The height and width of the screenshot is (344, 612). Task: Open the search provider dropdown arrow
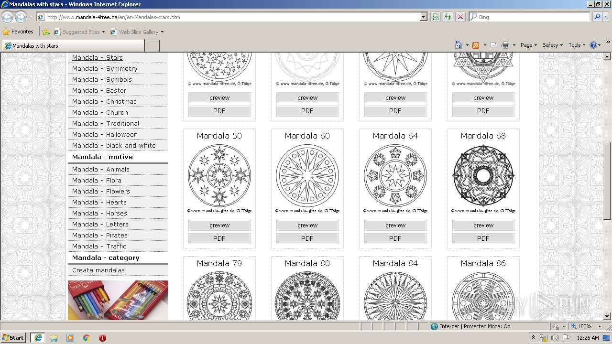pos(606,17)
